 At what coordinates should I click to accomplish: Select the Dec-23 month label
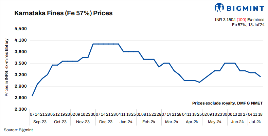(106, 121)
